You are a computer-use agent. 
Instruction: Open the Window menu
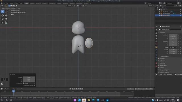click(16, 3)
